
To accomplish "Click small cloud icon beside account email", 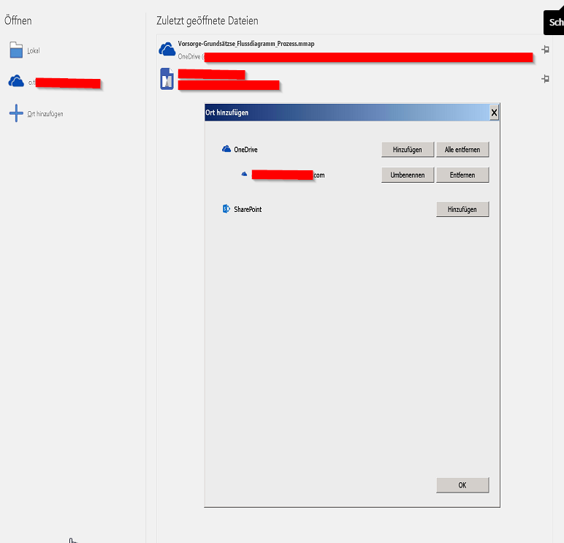I will tap(245, 175).
